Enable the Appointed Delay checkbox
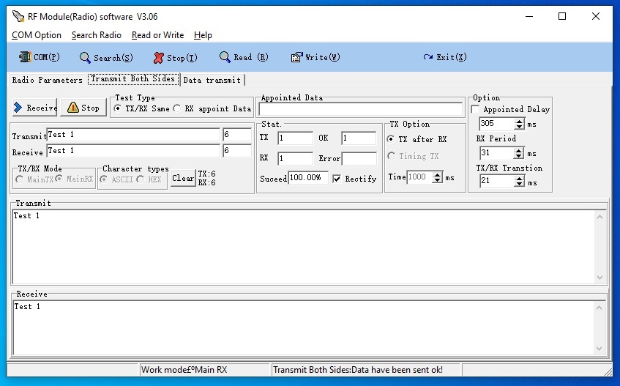 point(475,109)
